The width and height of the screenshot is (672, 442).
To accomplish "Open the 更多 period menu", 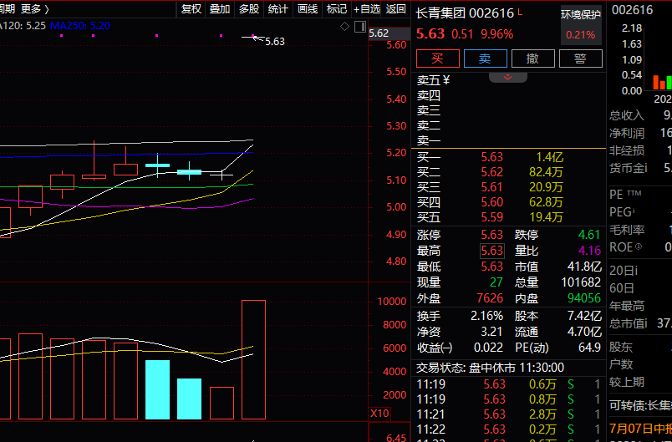I will (34, 8).
